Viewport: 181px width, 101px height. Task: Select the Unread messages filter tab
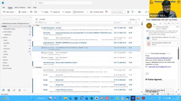[42, 19]
